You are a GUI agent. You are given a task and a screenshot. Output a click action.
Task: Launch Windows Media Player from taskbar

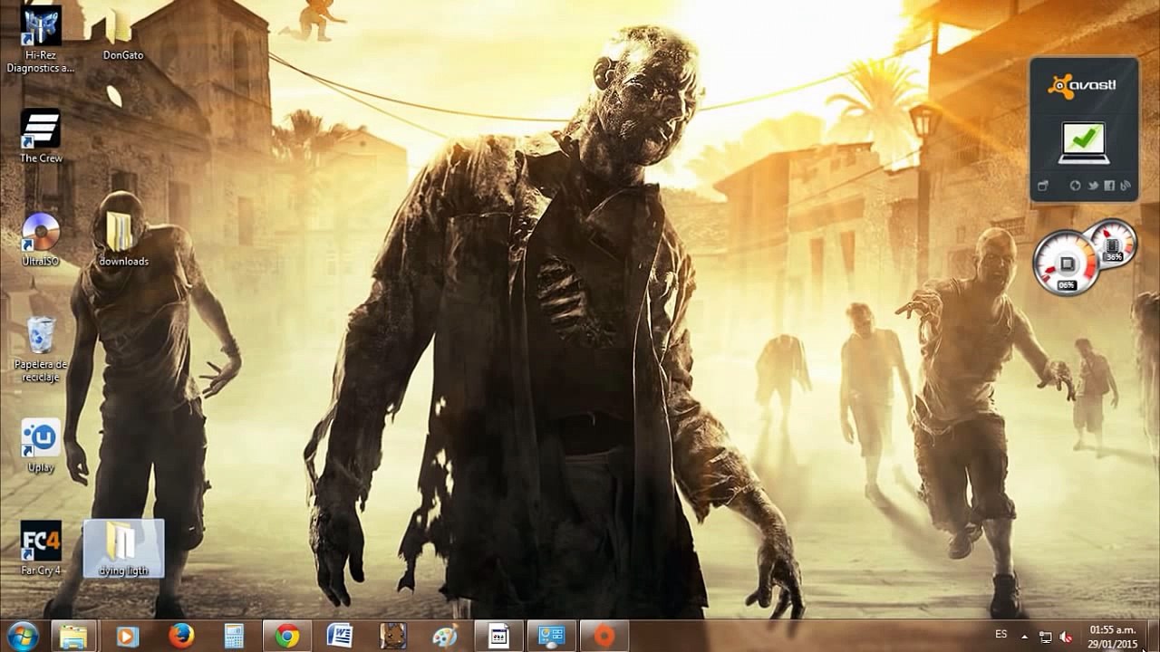click(x=128, y=637)
